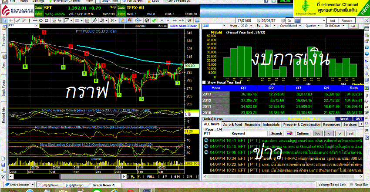This screenshot has width=370, height=192.
Task: Open the To year 2014 dropdown
Action: click(274, 26)
